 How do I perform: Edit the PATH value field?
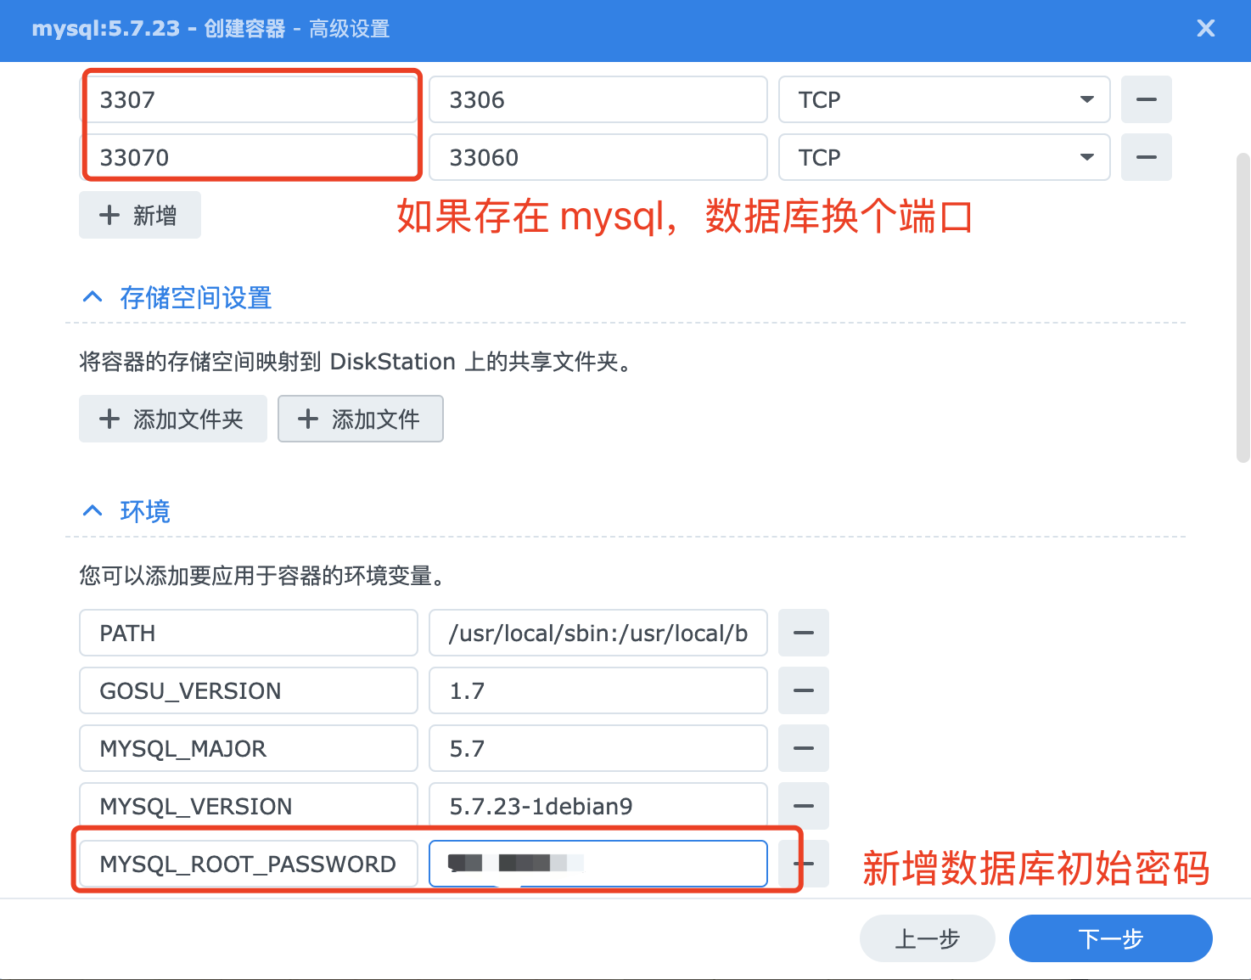pos(598,633)
